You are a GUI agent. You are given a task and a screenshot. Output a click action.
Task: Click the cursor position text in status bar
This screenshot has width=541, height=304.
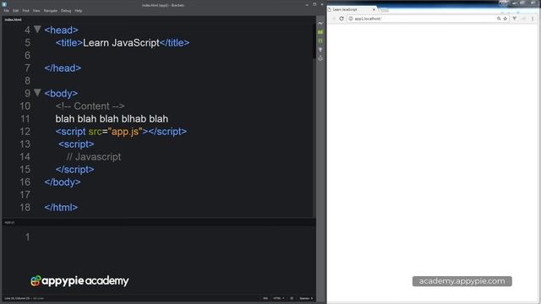click(x=17, y=298)
